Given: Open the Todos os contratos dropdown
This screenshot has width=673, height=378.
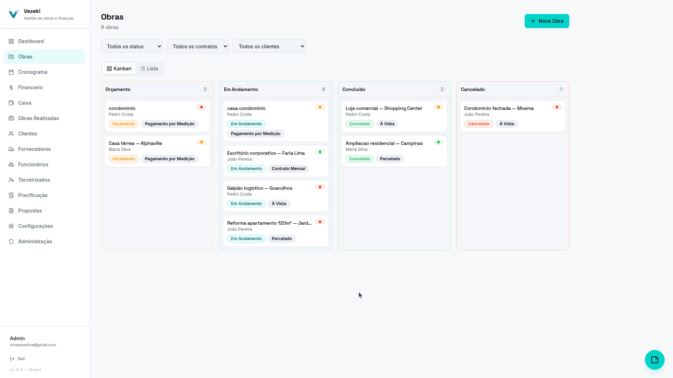Looking at the screenshot, I should coord(198,46).
